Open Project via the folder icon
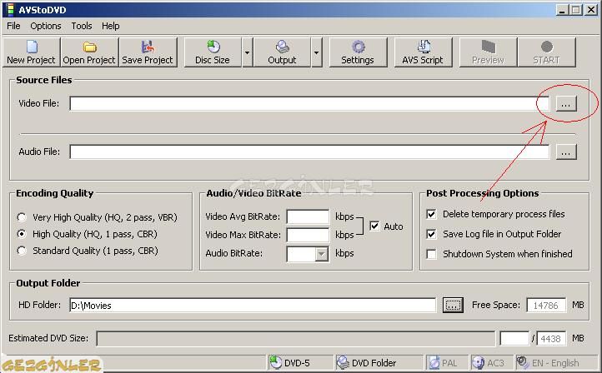Screen dimensions: 602x373 coord(89,52)
